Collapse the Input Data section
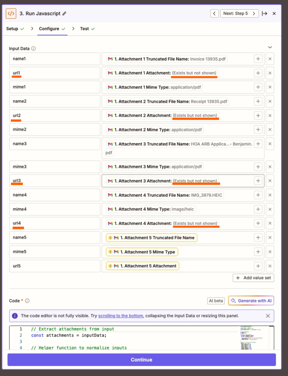 270,48
